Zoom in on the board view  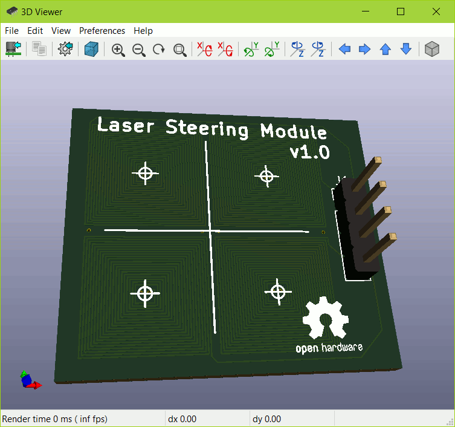pyautogui.click(x=118, y=50)
